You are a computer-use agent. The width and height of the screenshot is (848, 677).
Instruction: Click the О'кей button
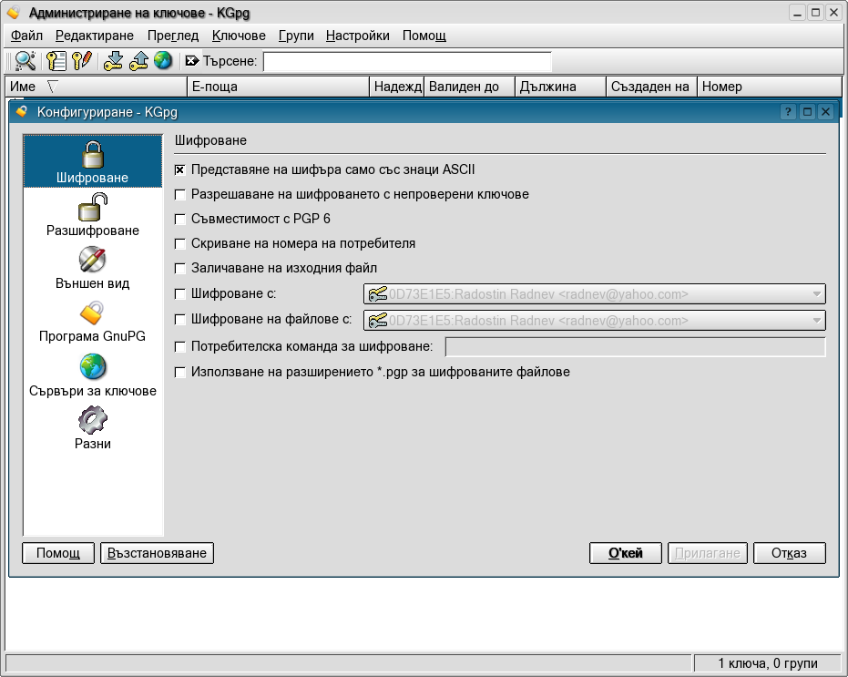626,553
